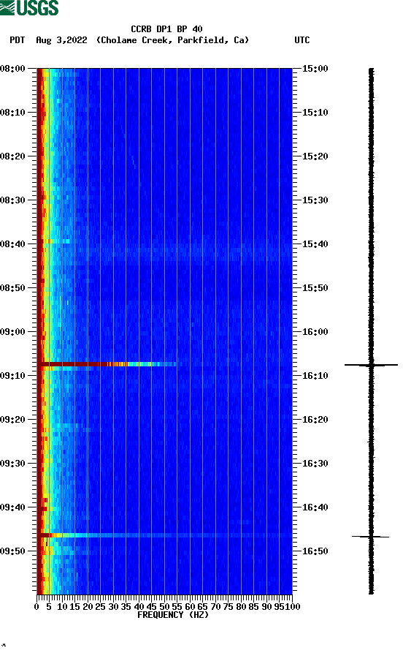
Task: Click the 08:10 PDT time label
Action: coord(13,113)
